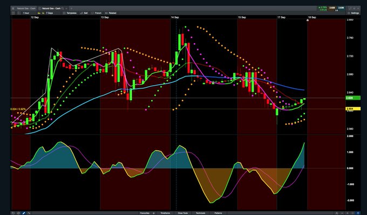Click the sell price 2.628 box
The image size is (367, 215).
click(x=332, y=8)
